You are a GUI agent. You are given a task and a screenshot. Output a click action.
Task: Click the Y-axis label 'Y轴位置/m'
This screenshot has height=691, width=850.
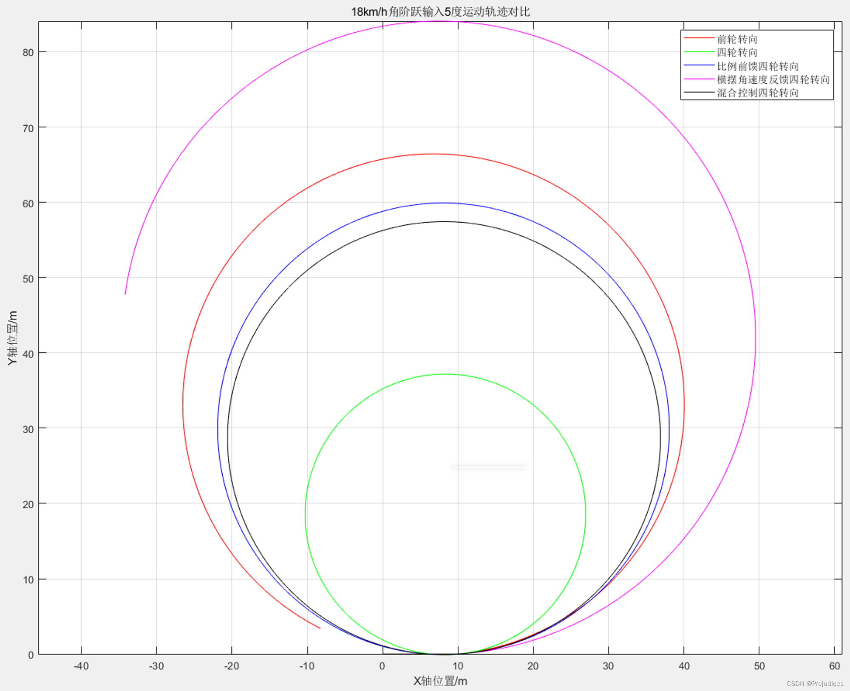[x=12, y=338]
